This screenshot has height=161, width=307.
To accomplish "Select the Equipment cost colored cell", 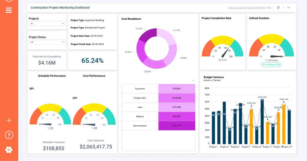I will point(177,89).
